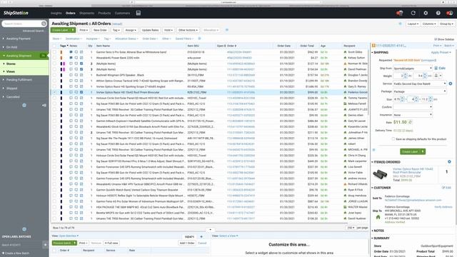Click home address icon for Scott Gibbs
The height and width of the screenshot is (257, 457).
345,52
